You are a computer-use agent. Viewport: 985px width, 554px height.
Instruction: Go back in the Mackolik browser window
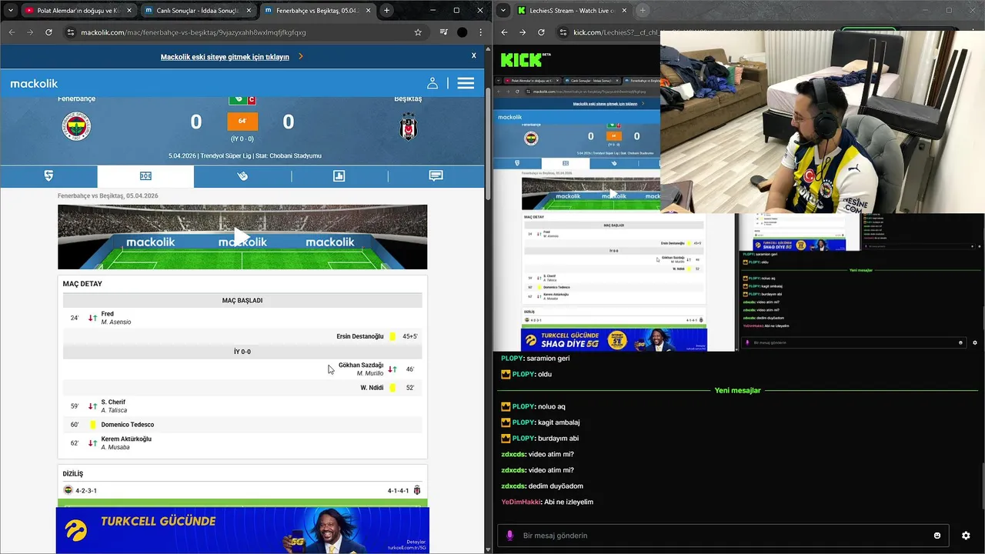tap(11, 32)
